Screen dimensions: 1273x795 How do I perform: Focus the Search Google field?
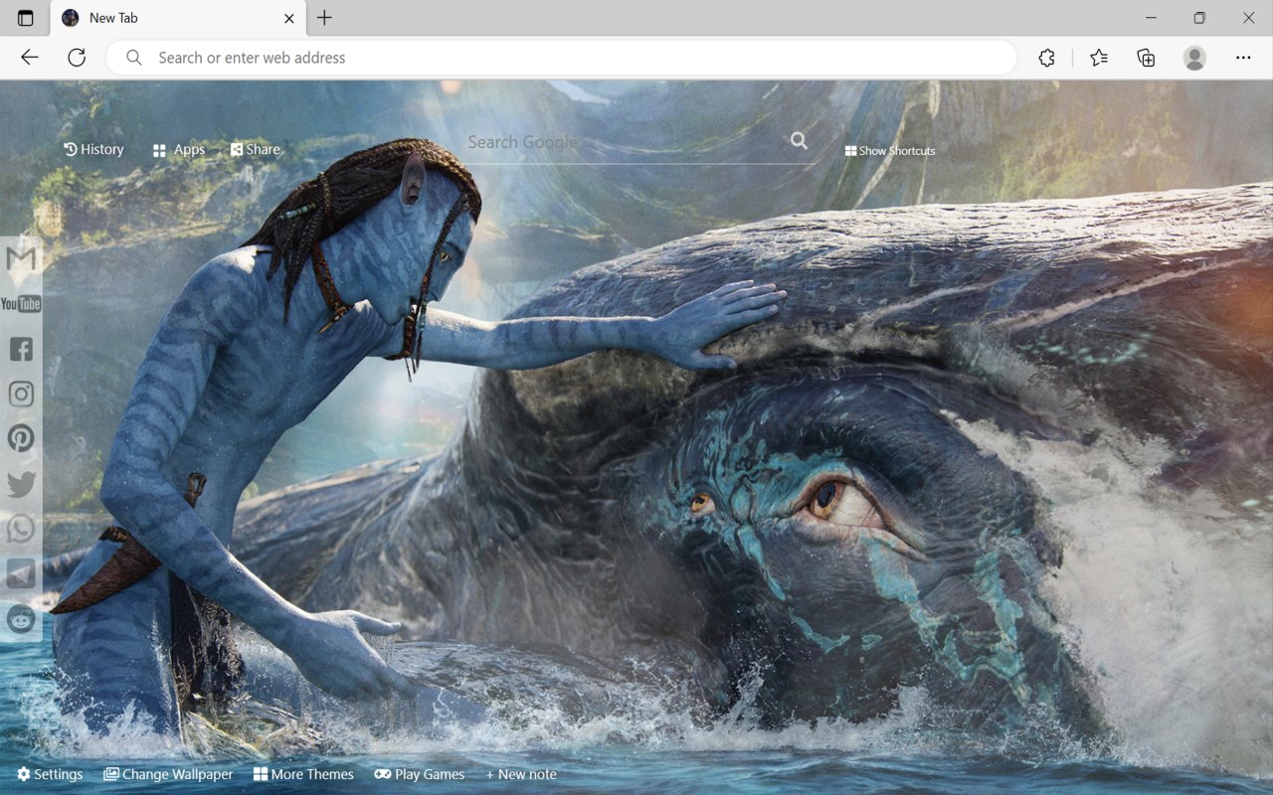point(627,142)
